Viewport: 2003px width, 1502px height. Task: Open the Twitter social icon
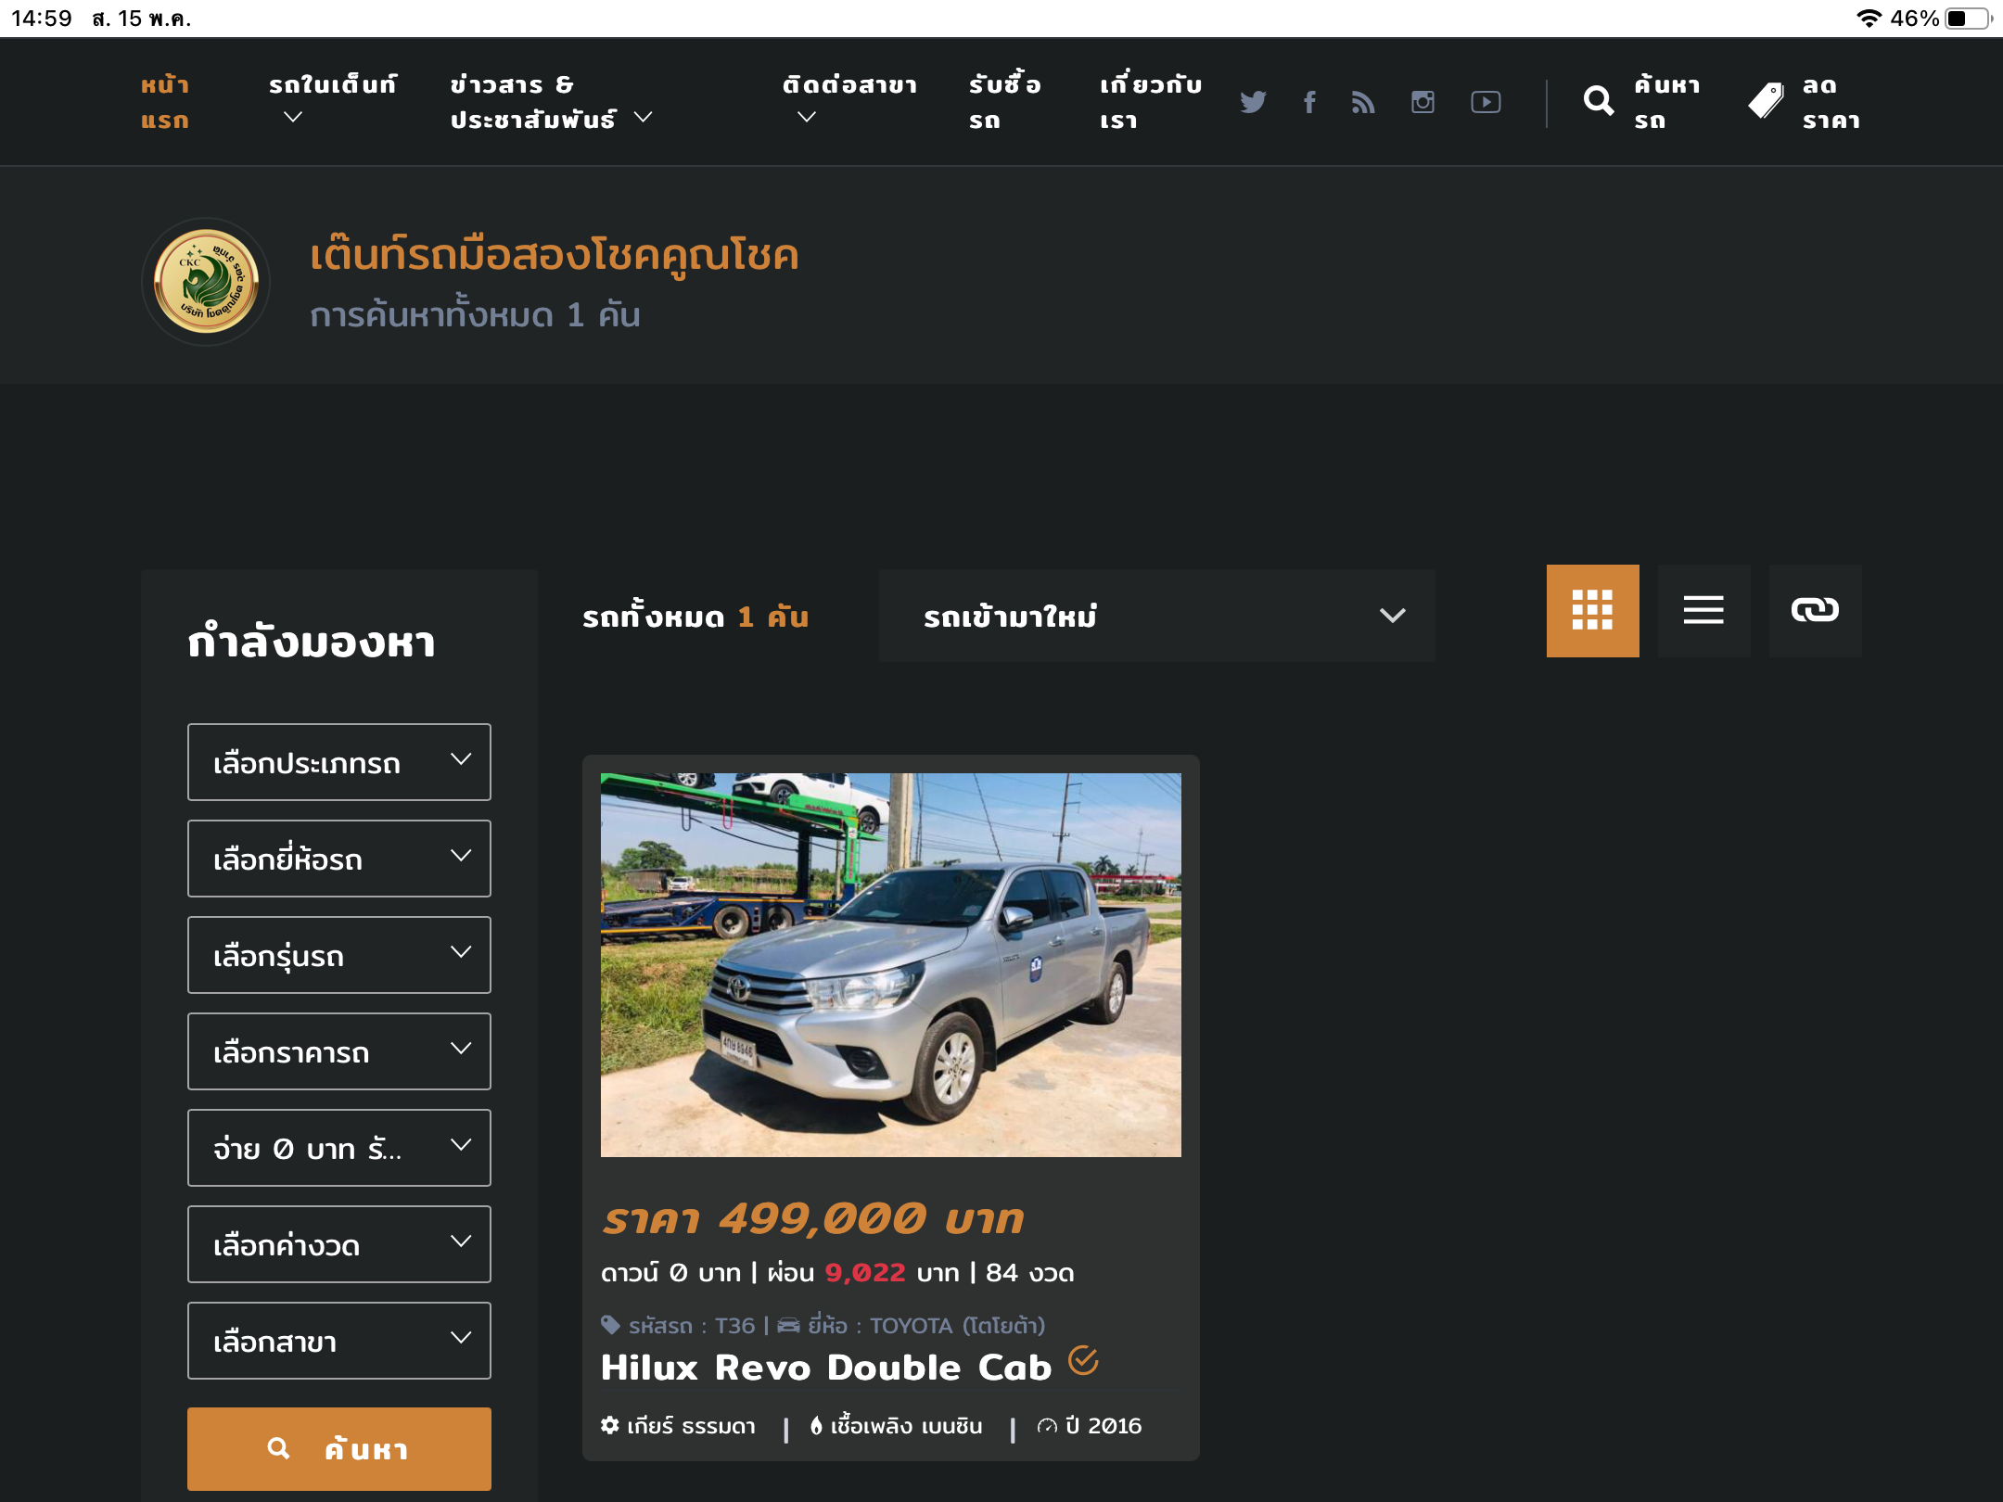[x=1253, y=102]
